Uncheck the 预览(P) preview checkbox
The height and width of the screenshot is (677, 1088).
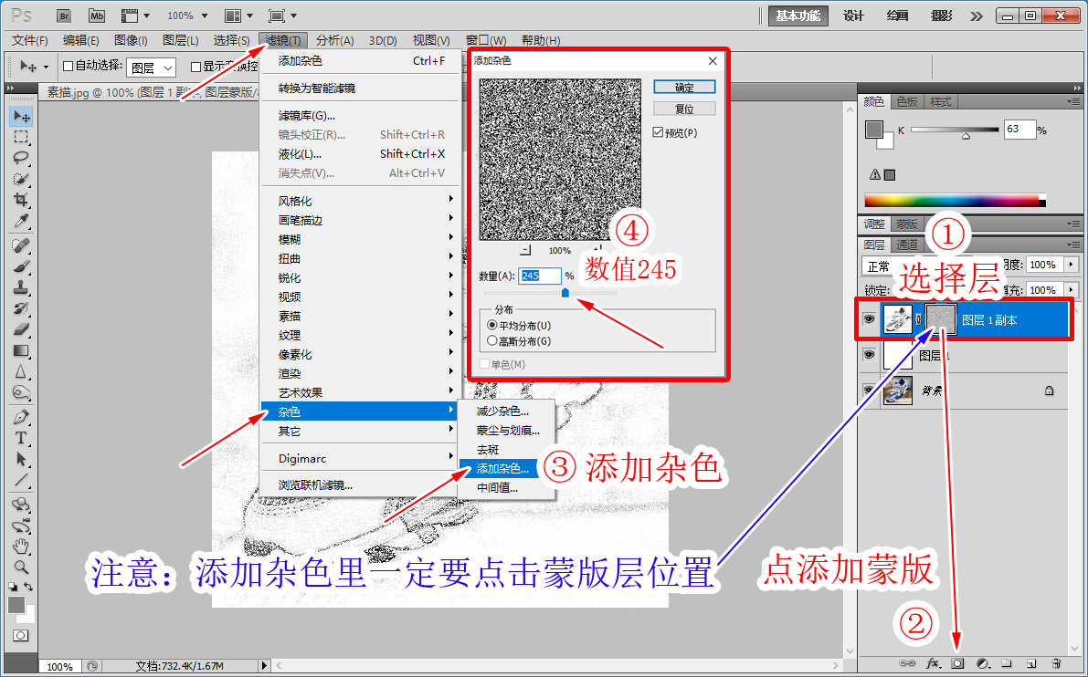(659, 133)
